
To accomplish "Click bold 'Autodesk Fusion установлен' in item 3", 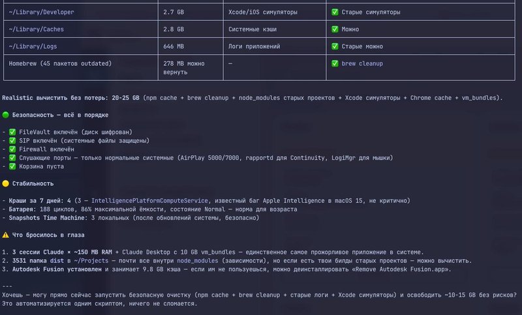I will 57,269.
